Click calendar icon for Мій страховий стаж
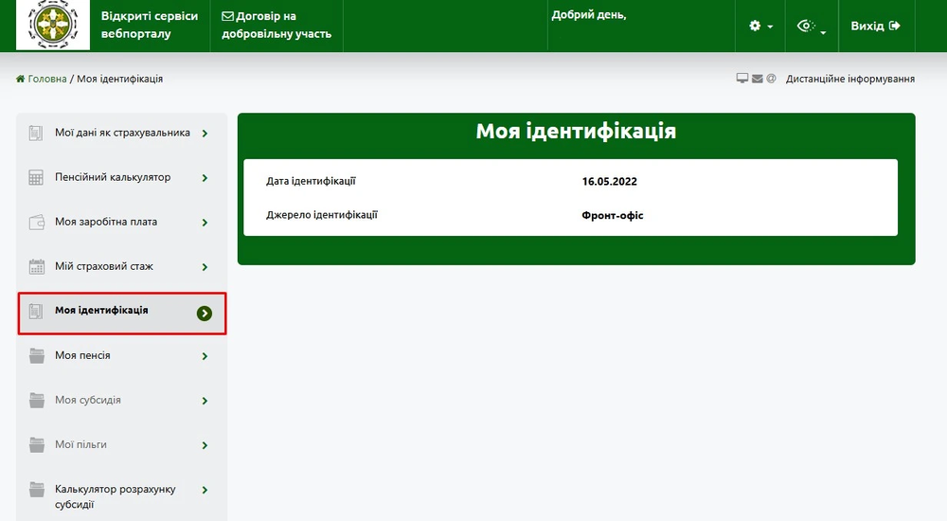947x521 pixels. pos(37,267)
